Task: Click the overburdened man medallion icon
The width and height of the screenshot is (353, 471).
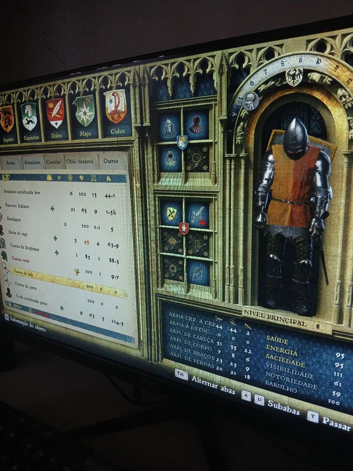Action: tap(251, 100)
